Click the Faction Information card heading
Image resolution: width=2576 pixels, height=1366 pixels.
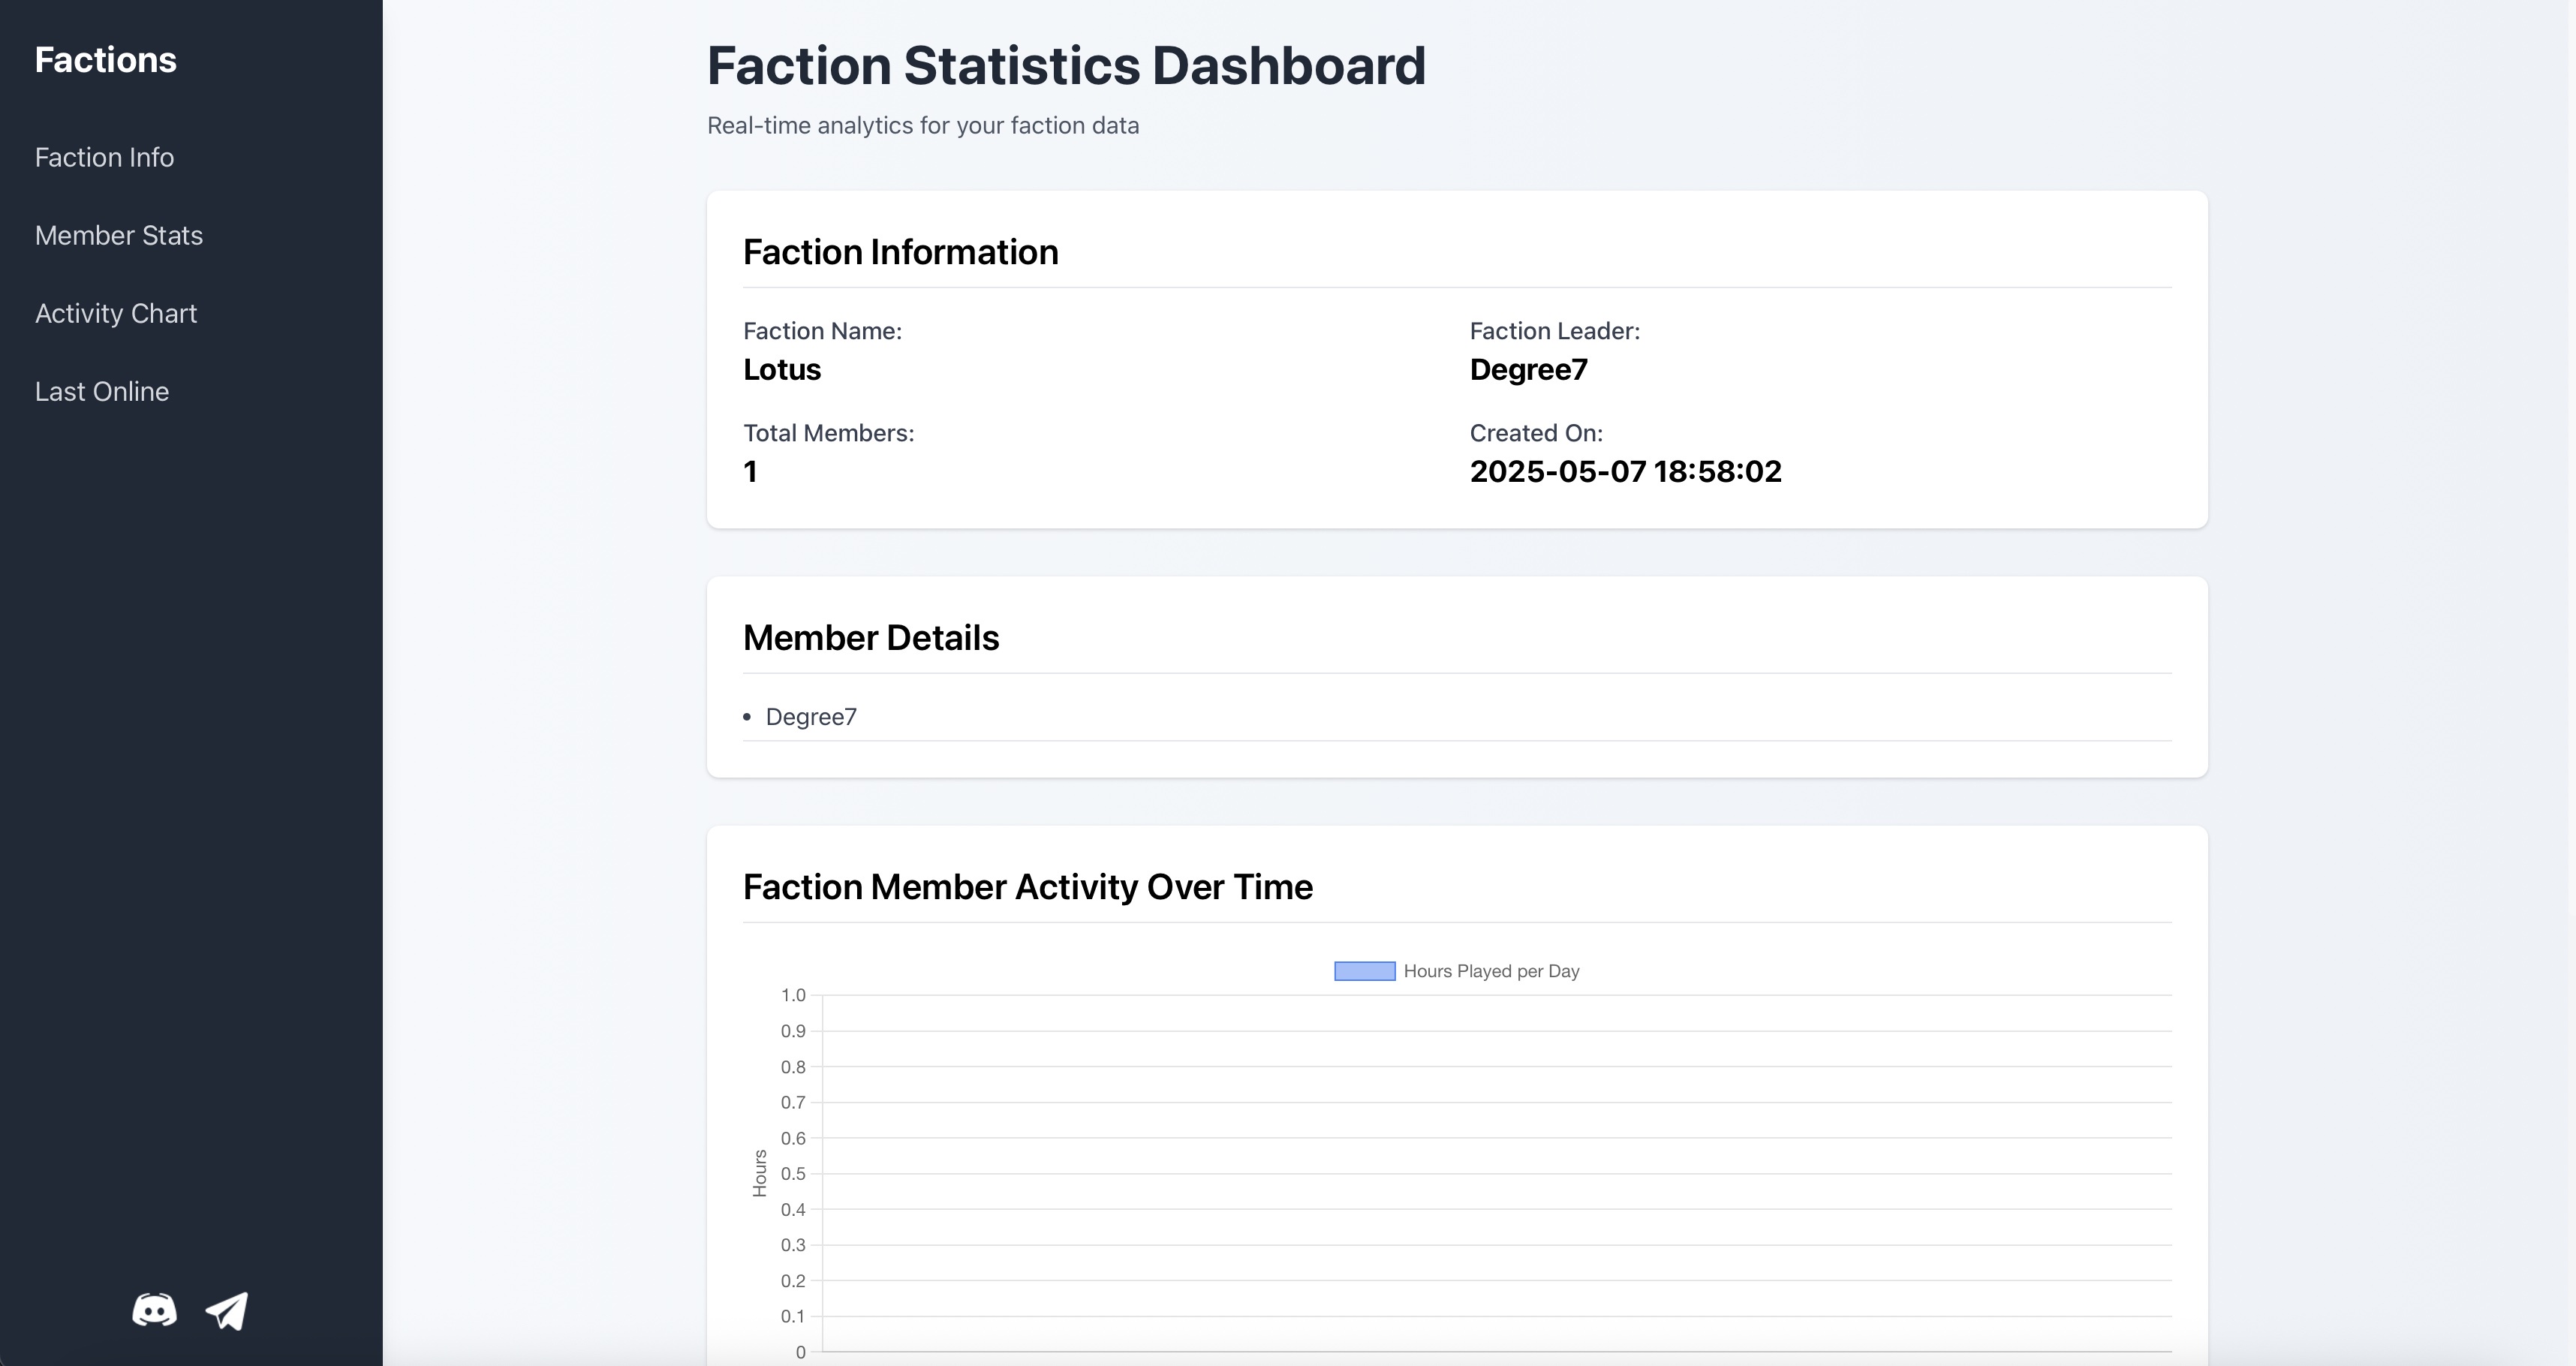(899, 252)
